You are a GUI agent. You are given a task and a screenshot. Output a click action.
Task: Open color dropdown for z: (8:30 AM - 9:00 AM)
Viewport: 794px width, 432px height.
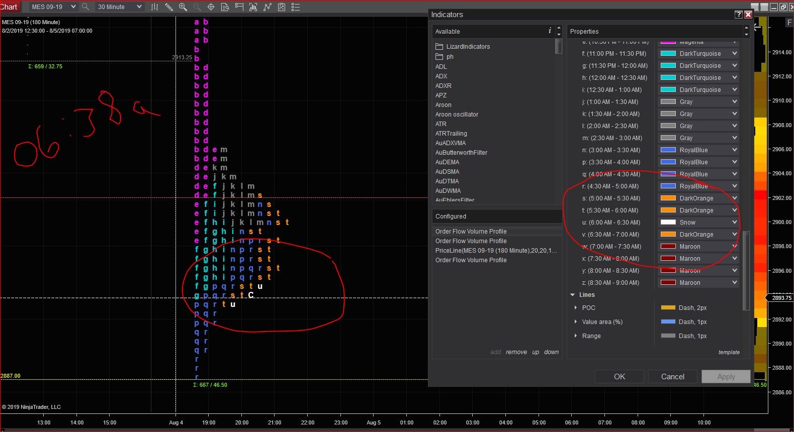tap(698, 283)
